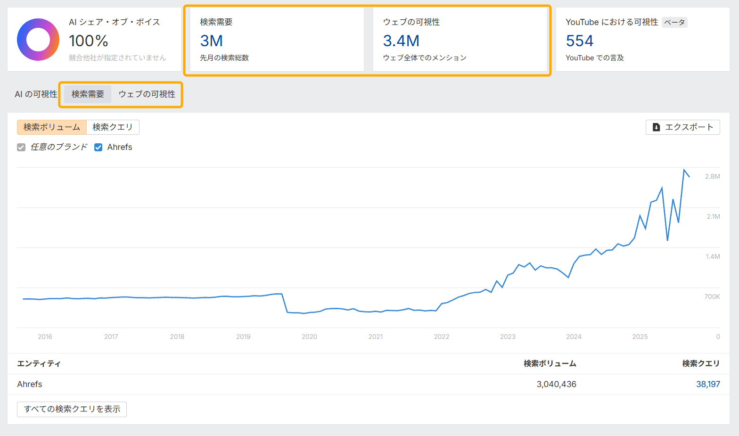Click the 検索需要 3M summary card

[277, 40]
